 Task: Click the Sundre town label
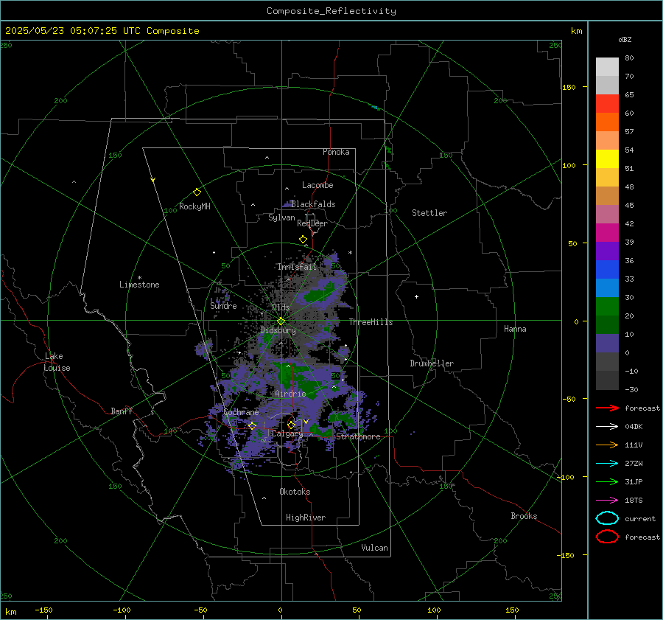[x=224, y=305]
